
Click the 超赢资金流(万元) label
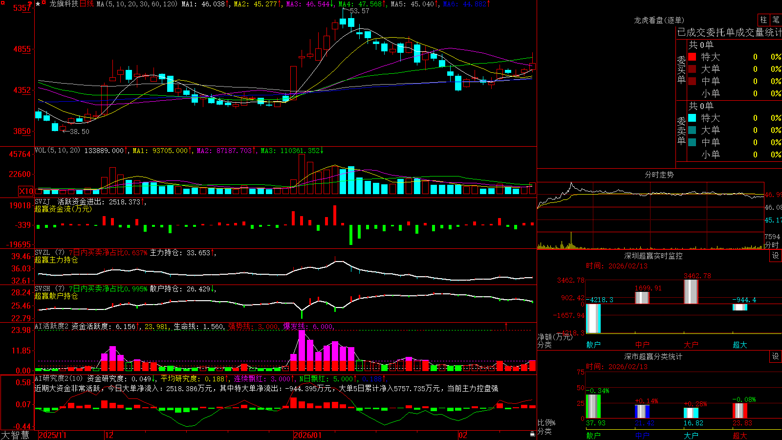coord(63,209)
